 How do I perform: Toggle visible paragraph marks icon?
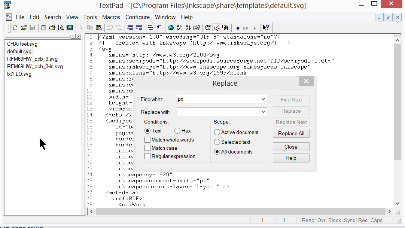(x=159, y=28)
